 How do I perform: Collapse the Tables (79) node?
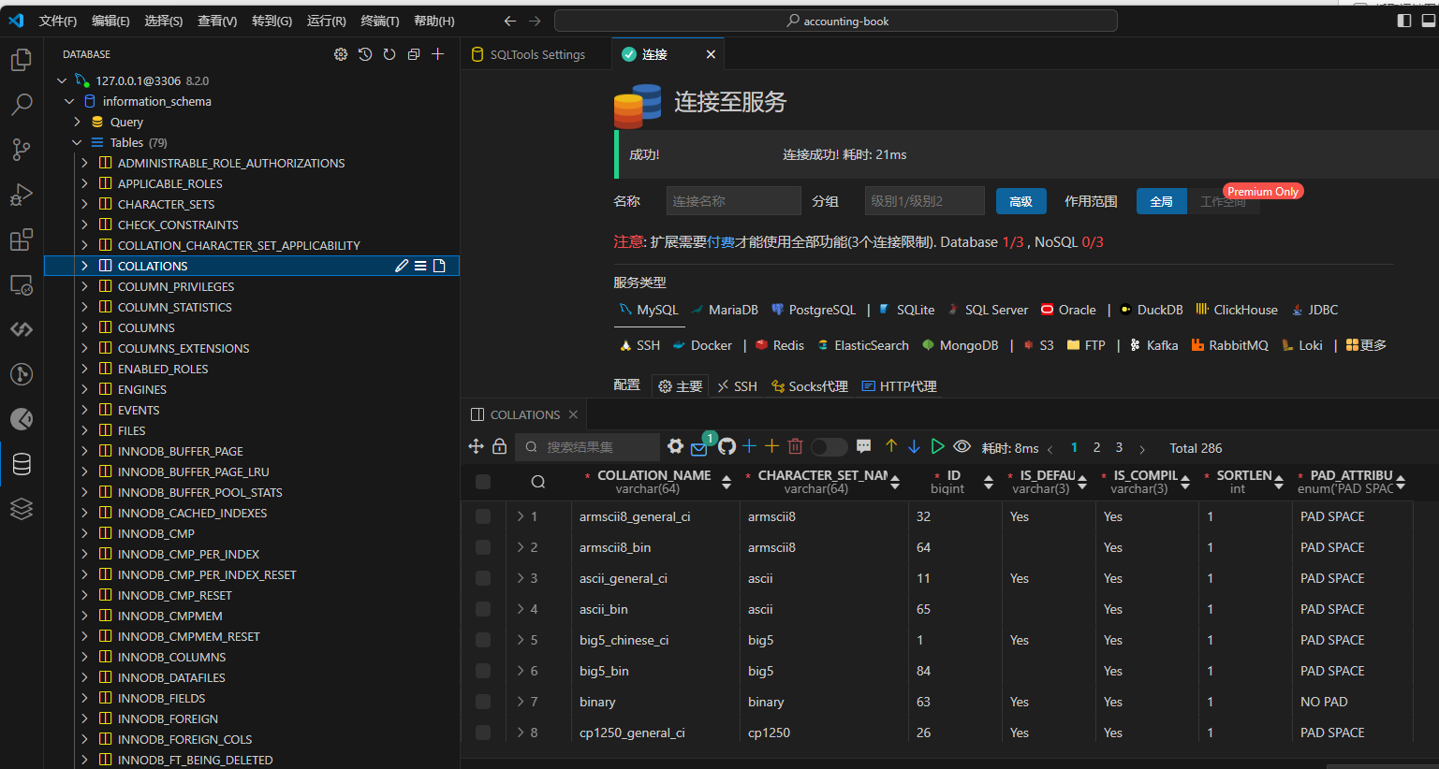click(77, 142)
